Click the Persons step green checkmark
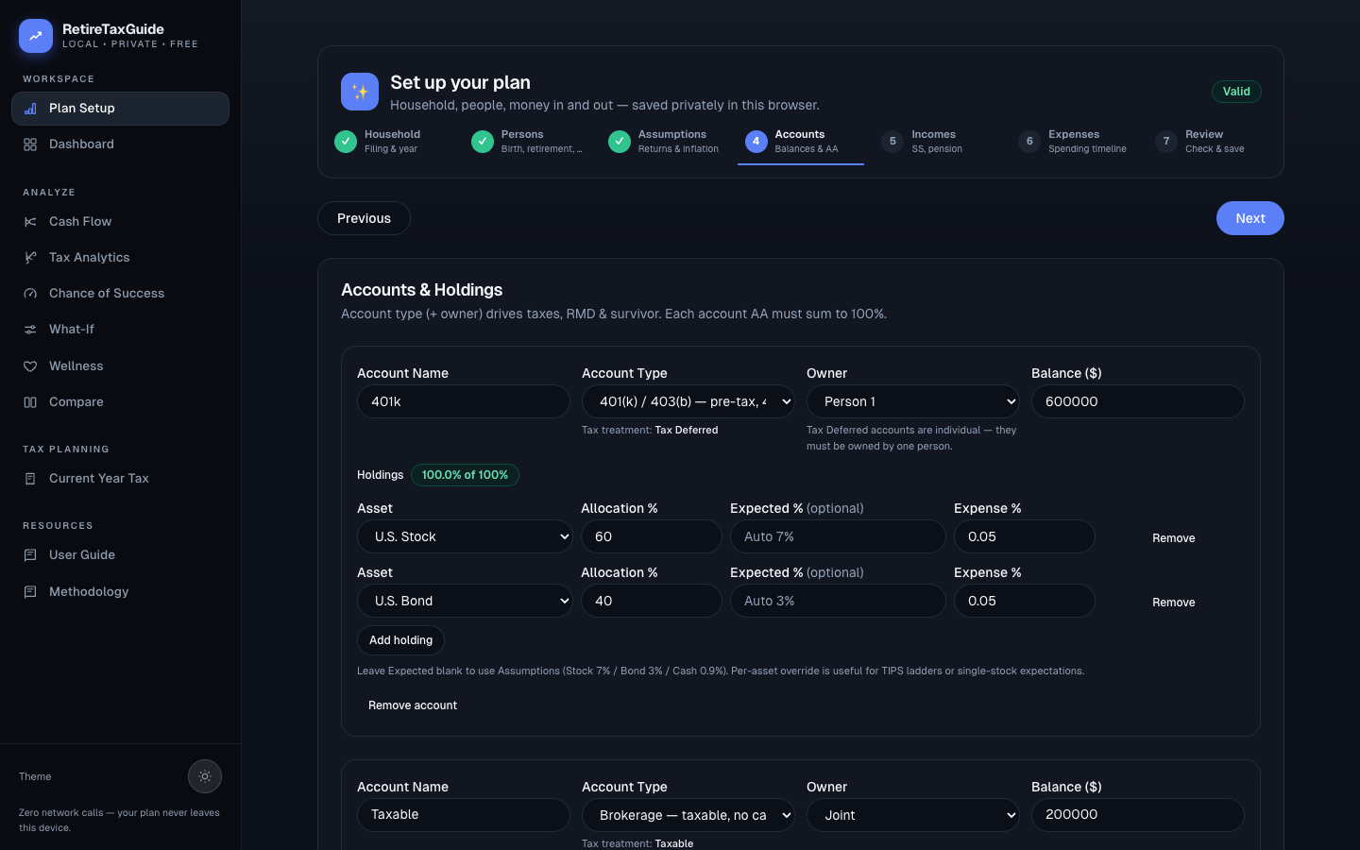 [483, 142]
